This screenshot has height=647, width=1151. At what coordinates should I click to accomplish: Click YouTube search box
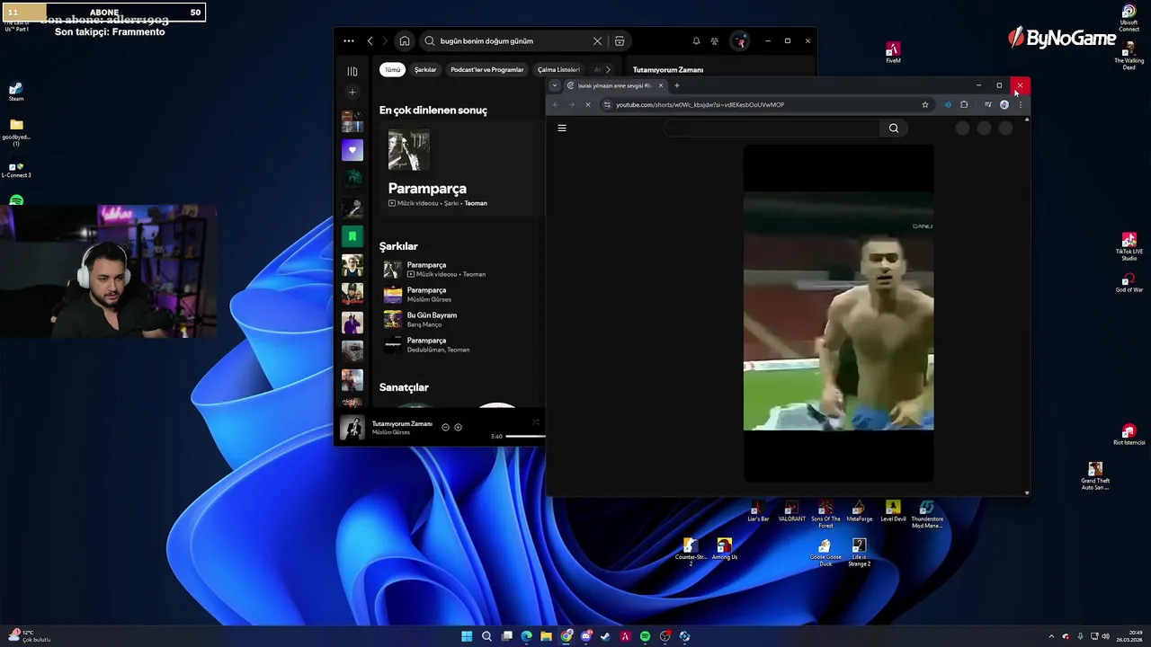771,129
